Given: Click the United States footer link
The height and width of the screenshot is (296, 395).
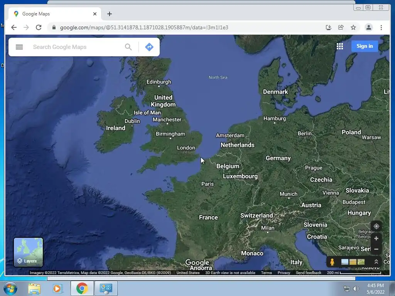Looking at the screenshot, I should point(188,272).
